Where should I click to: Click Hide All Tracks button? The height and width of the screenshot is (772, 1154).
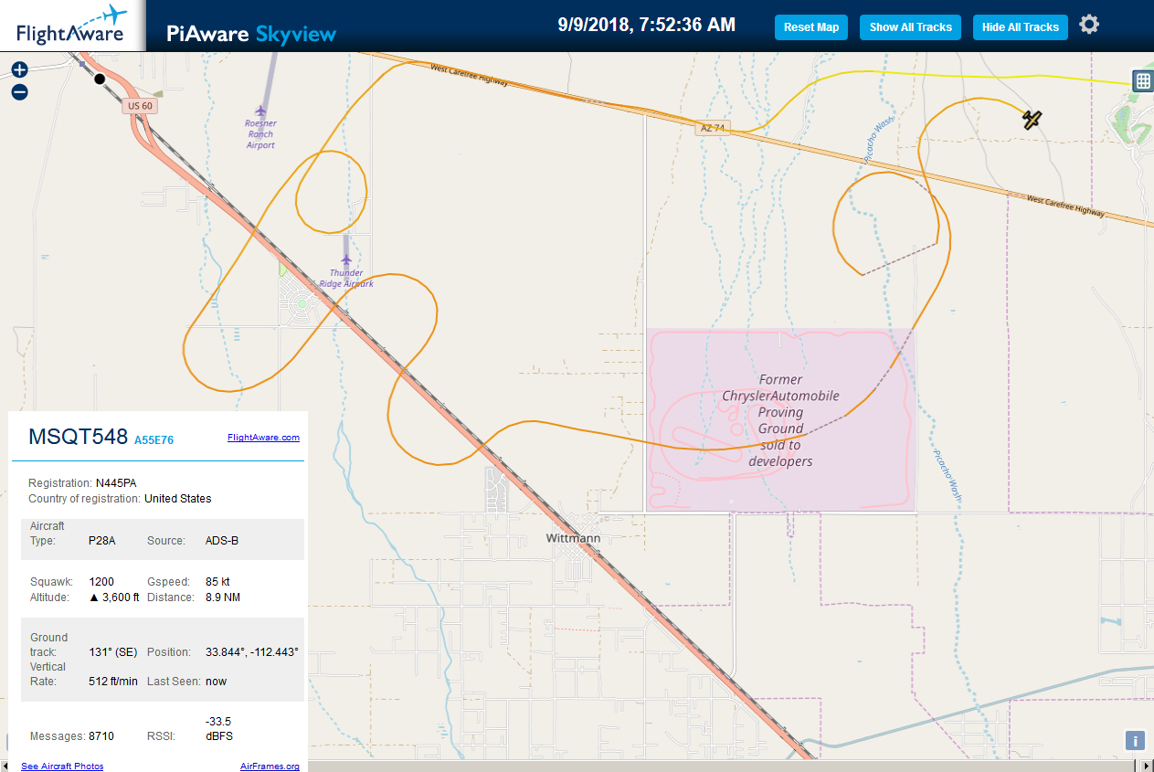tap(1021, 27)
